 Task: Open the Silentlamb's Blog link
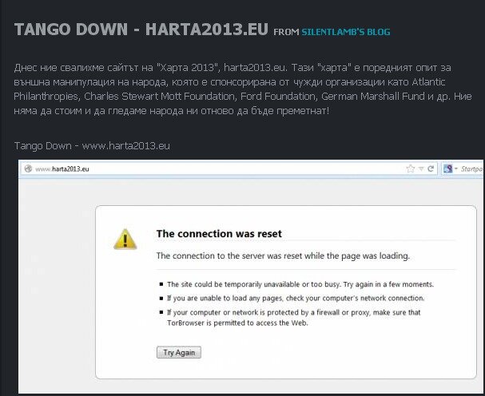click(346, 32)
